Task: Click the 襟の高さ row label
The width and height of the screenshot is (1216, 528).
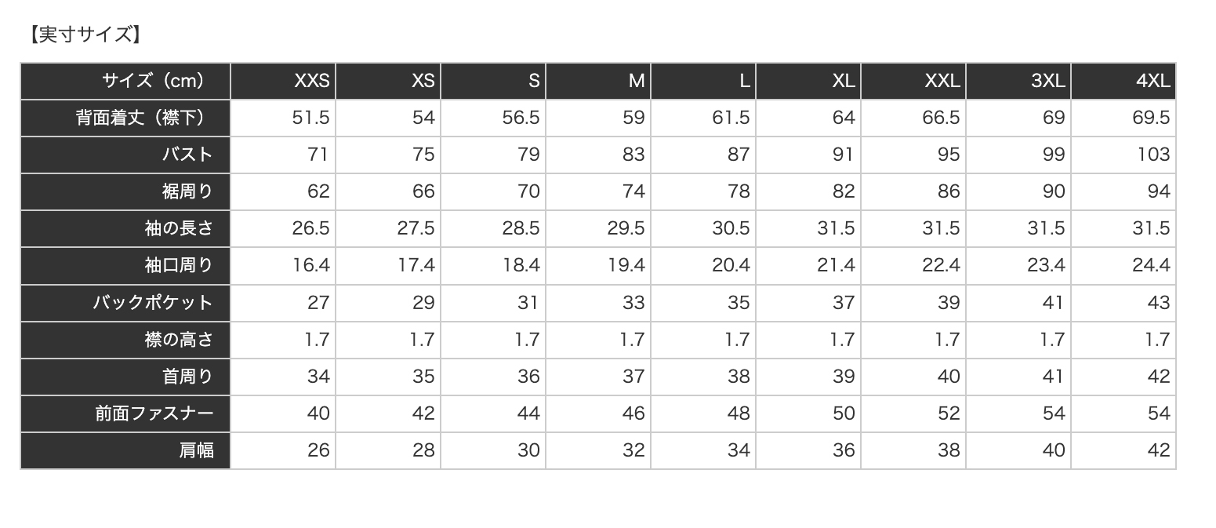Action: click(x=179, y=339)
